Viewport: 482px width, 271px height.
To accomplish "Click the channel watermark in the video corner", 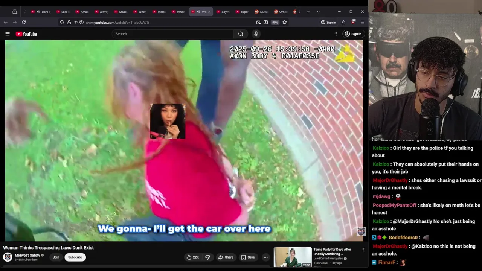I will click(361, 231).
